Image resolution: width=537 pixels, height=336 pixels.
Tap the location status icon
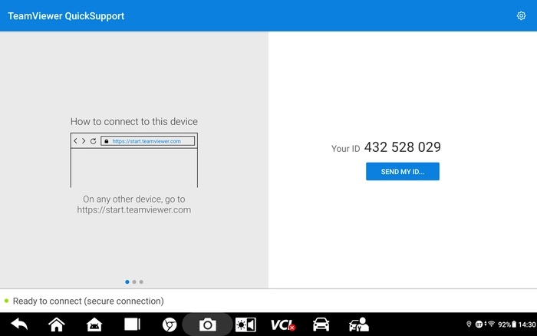tap(469, 324)
